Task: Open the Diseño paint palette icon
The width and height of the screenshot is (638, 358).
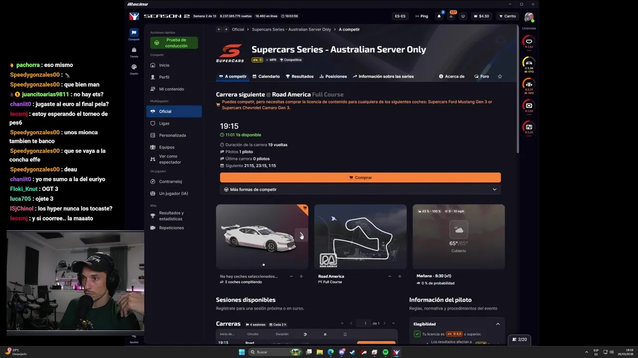Action: [x=134, y=69]
